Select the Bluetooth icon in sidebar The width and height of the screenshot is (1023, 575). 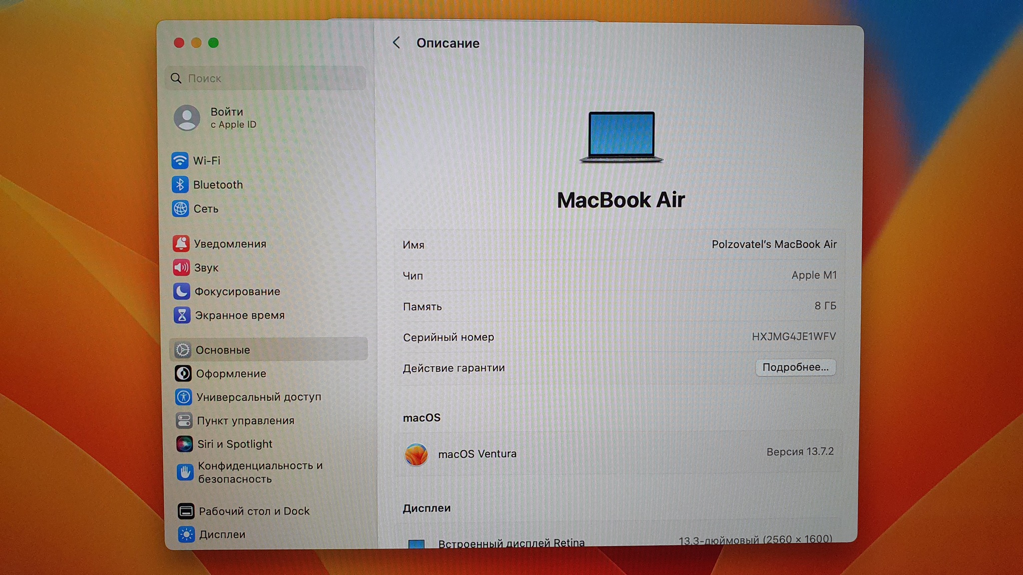tap(180, 185)
